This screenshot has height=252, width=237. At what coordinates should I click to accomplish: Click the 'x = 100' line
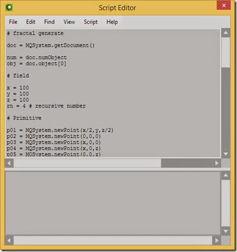tap(18, 88)
